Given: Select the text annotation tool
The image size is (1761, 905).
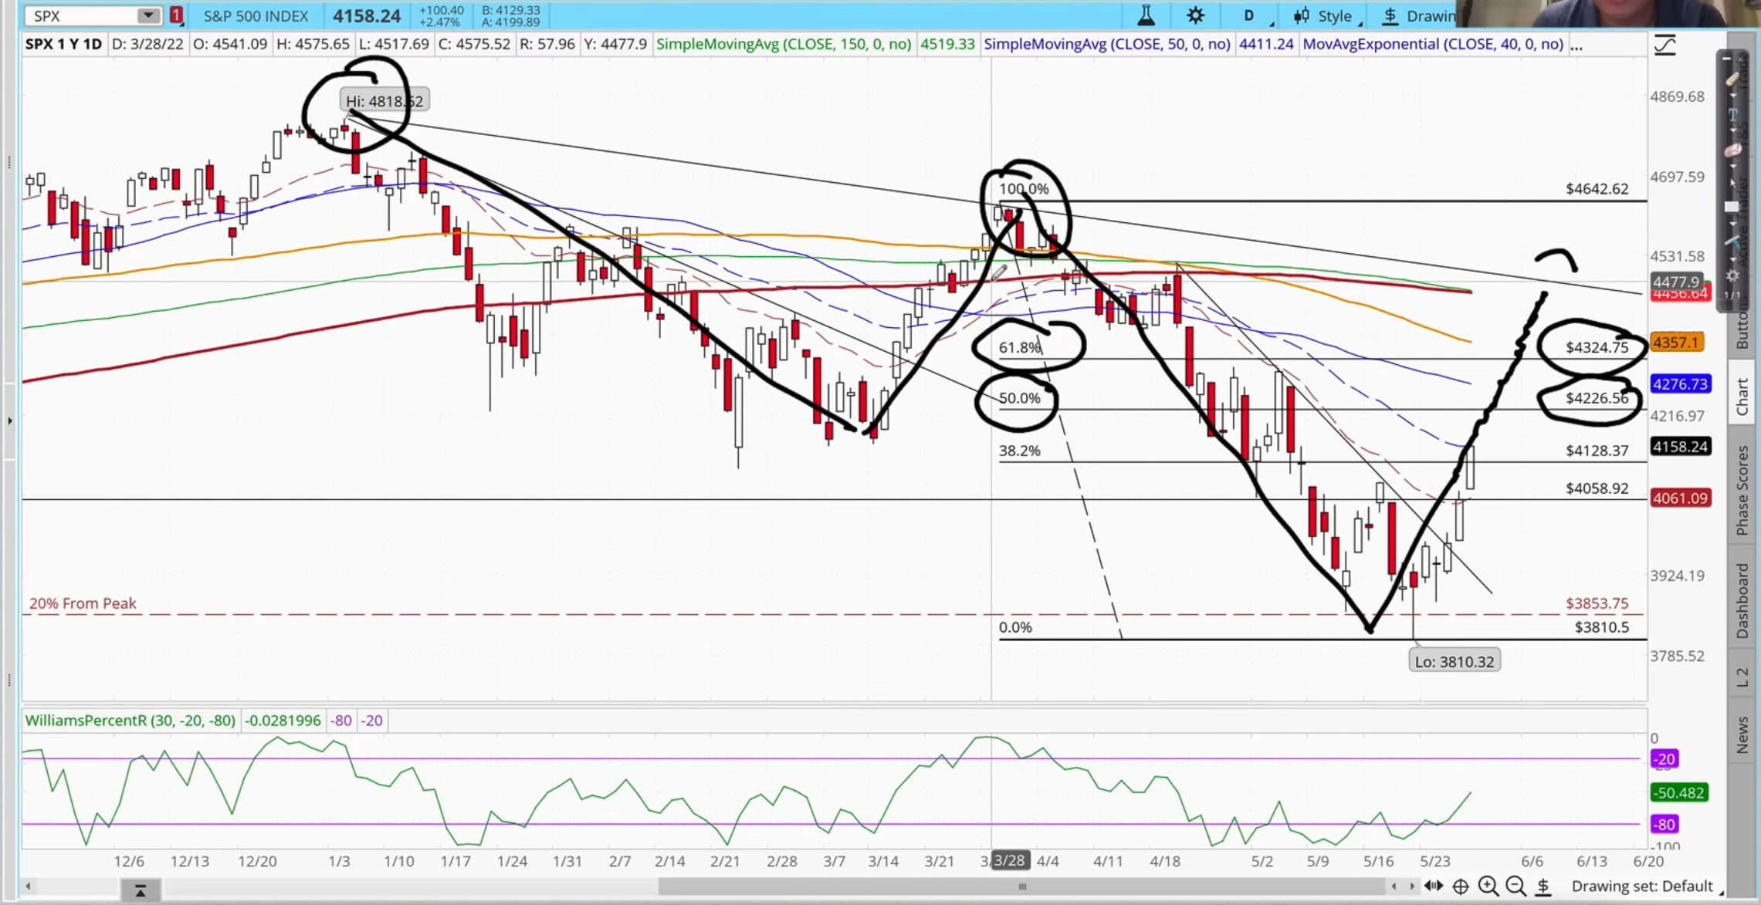Looking at the screenshot, I should click(x=1733, y=114).
